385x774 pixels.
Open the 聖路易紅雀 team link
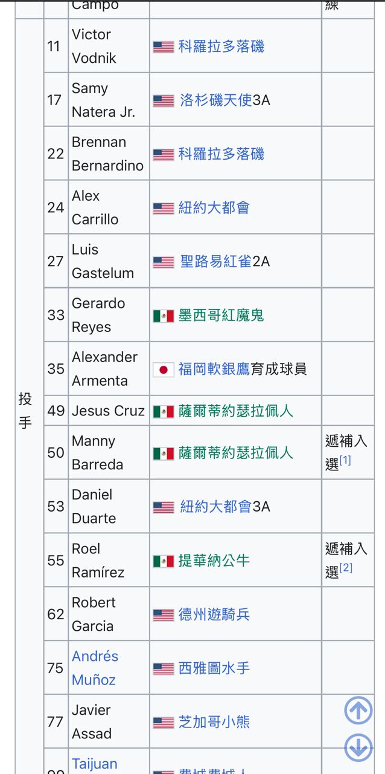(x=215, y=262)
